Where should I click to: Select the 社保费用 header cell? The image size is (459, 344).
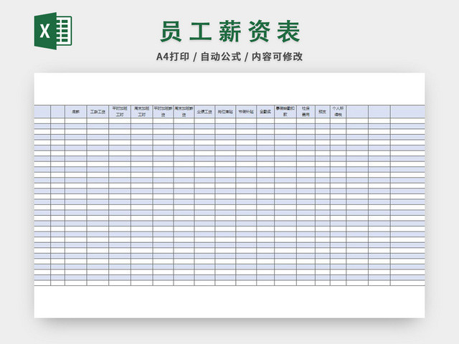pyautogui.click(x=306, y=112)
